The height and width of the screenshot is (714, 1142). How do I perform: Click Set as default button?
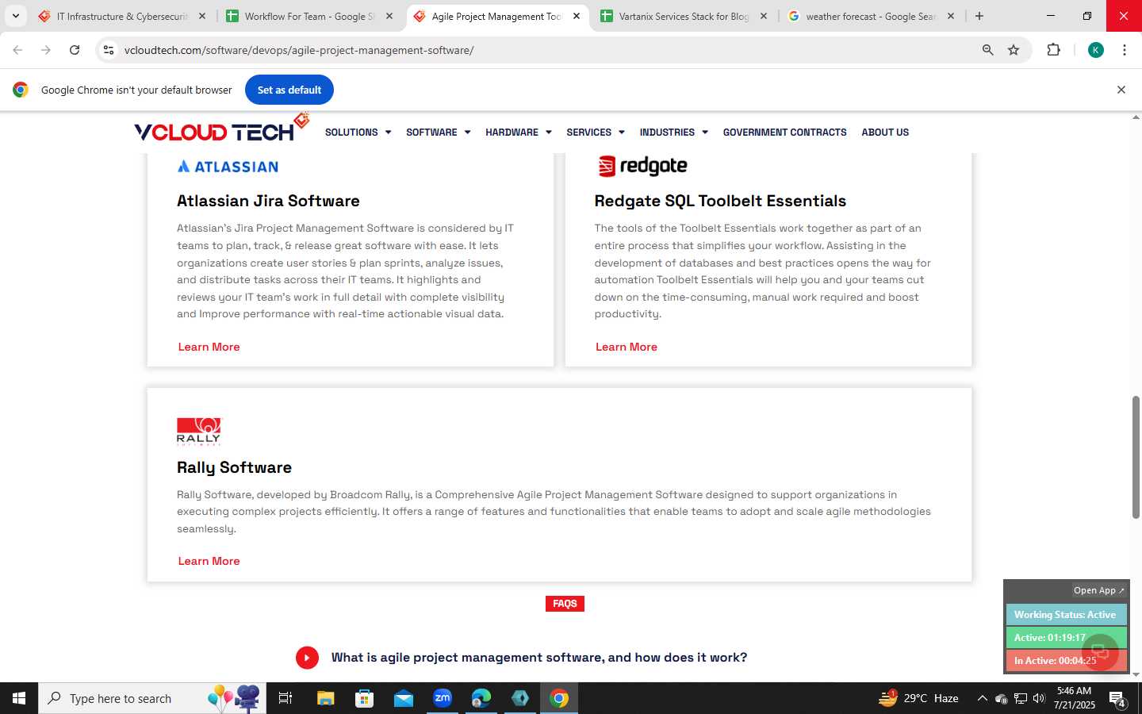pyautogui.click(x=289, y=90)
